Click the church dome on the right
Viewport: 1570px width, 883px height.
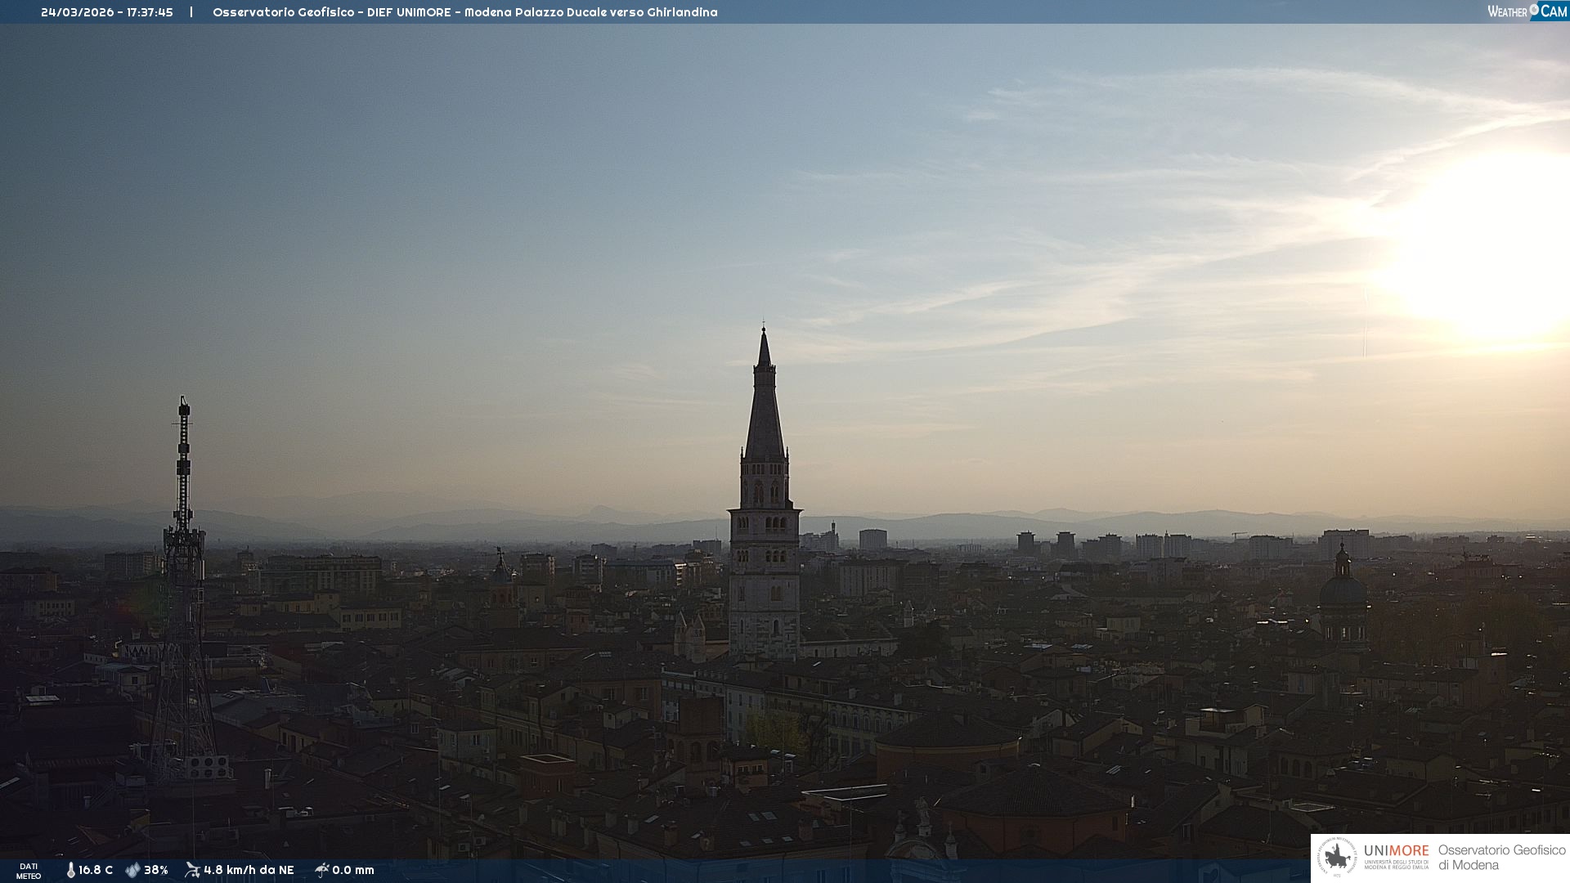point(1343,590)
